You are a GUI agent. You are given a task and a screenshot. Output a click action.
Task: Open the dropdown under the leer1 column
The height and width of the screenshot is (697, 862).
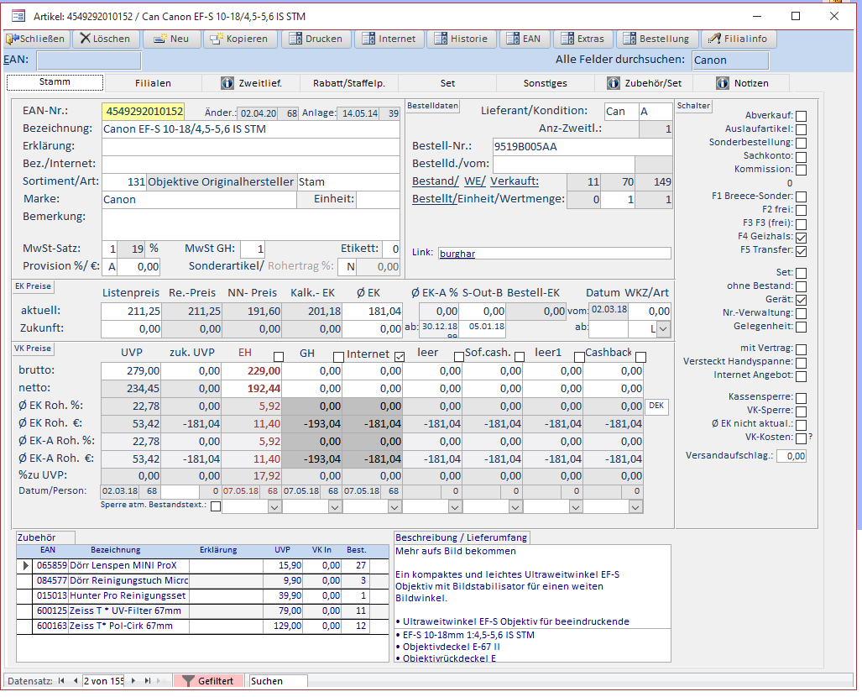click(576, 506)
